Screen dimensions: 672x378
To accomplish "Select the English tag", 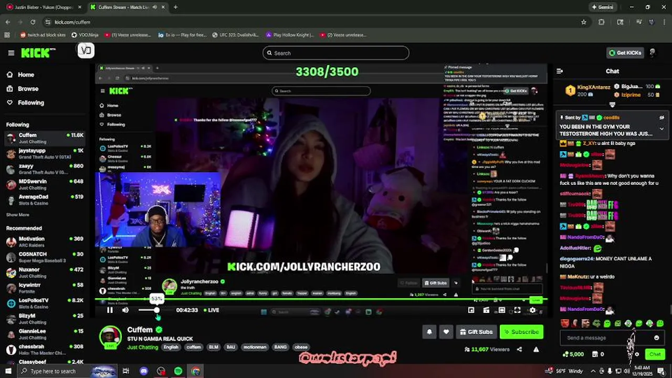I will 171,347.
